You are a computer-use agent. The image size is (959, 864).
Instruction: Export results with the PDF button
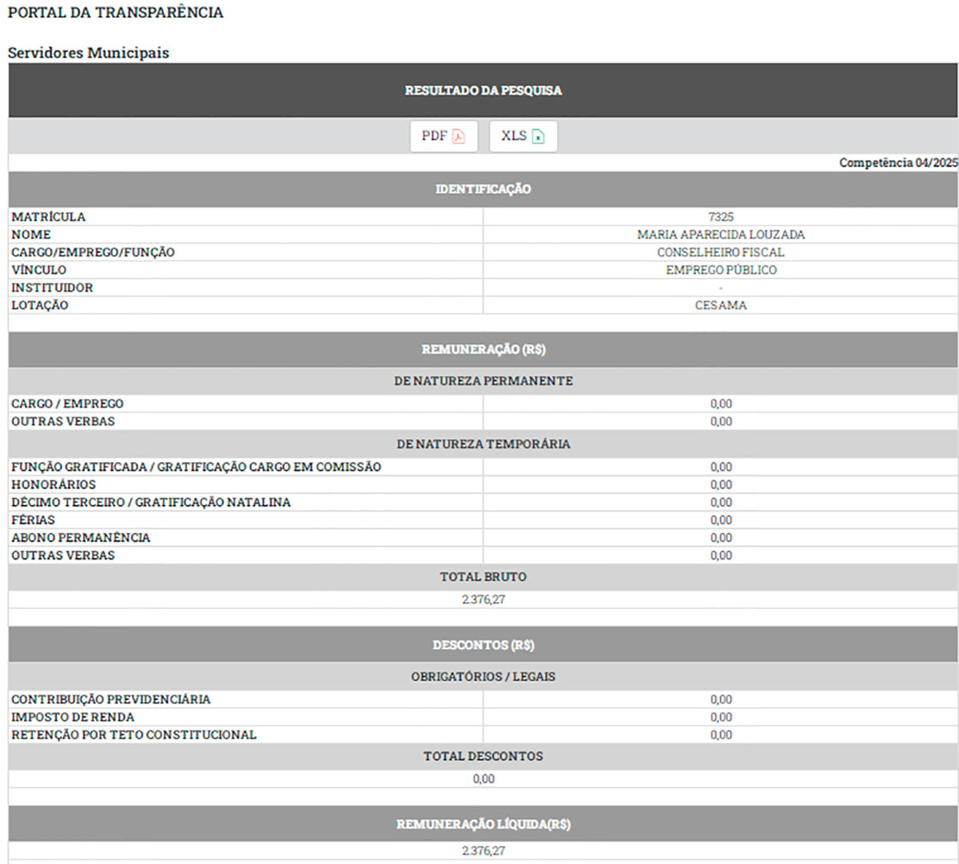(444, 136)
